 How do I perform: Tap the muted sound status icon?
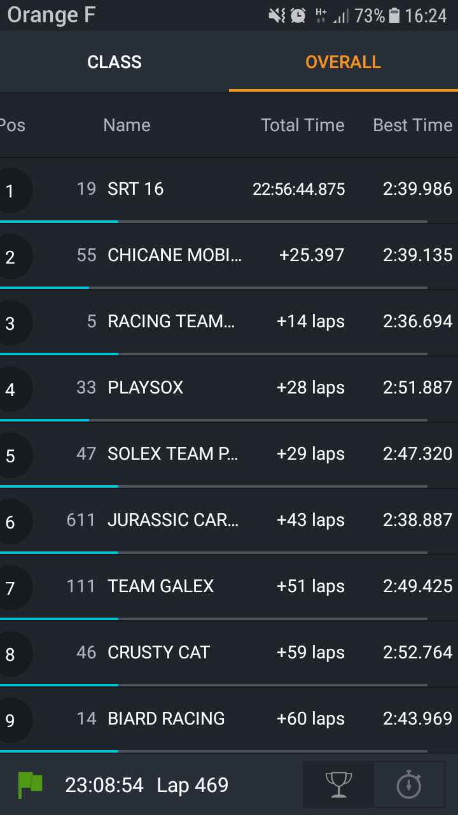pyautogui.click(x=277, y=15)
